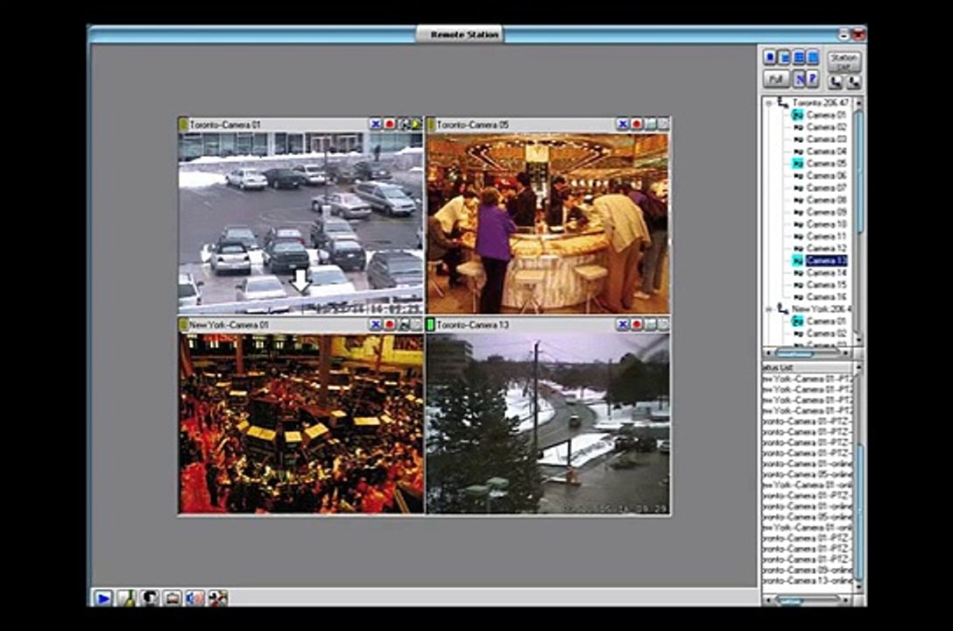
Task: Select the Toronto-Camera 05 casino video
Action: click(x=547, y=223)
